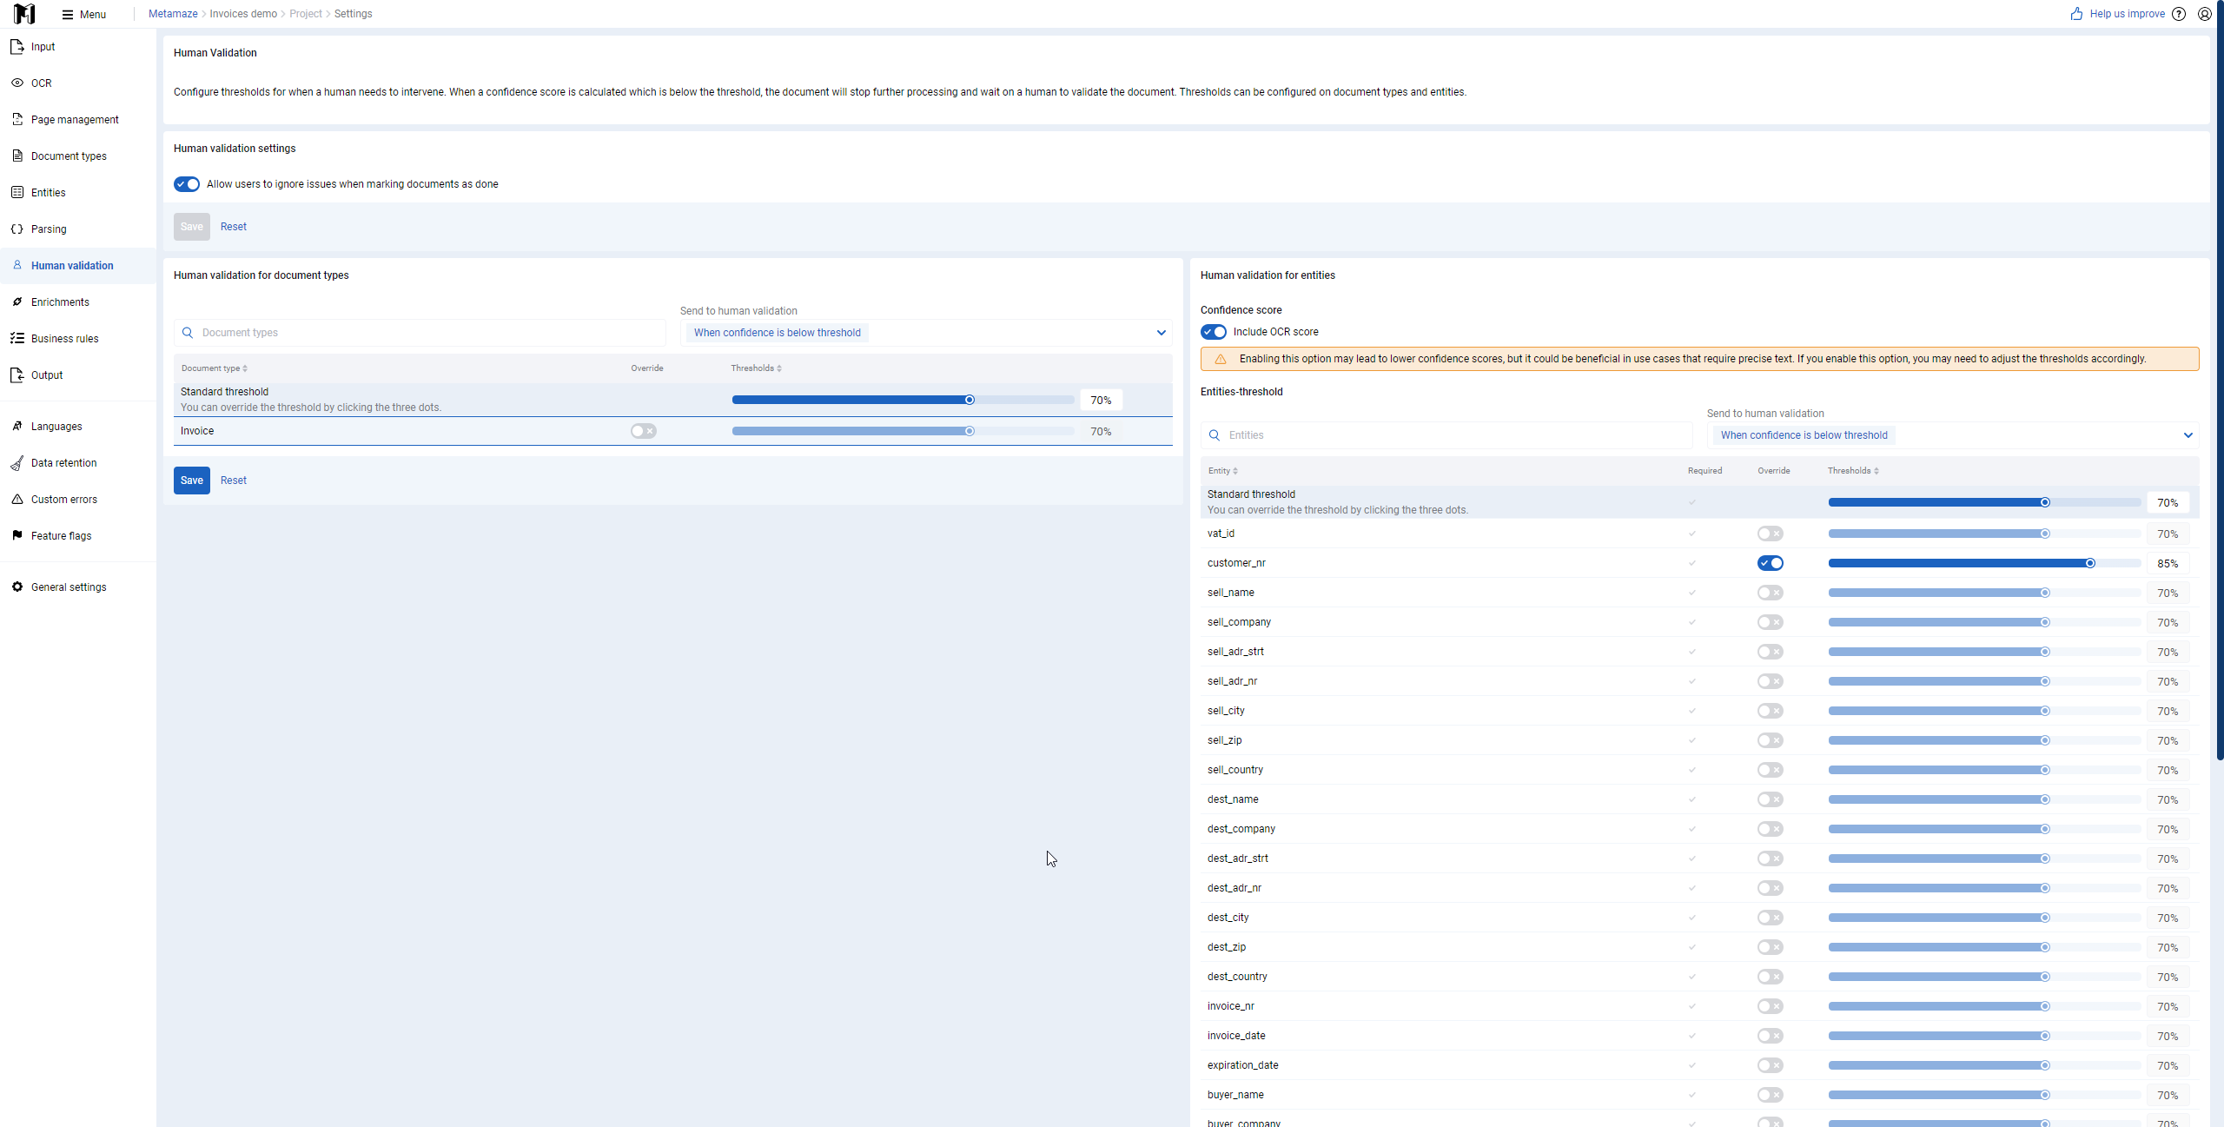Sort by Entity column header
This screenshot has width=2224, height=1127.
click(x=1223, y=471)
